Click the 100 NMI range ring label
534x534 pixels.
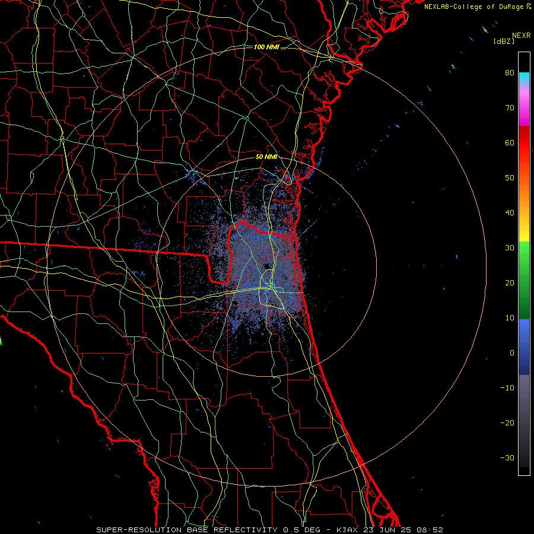click(x=266, y=47)
